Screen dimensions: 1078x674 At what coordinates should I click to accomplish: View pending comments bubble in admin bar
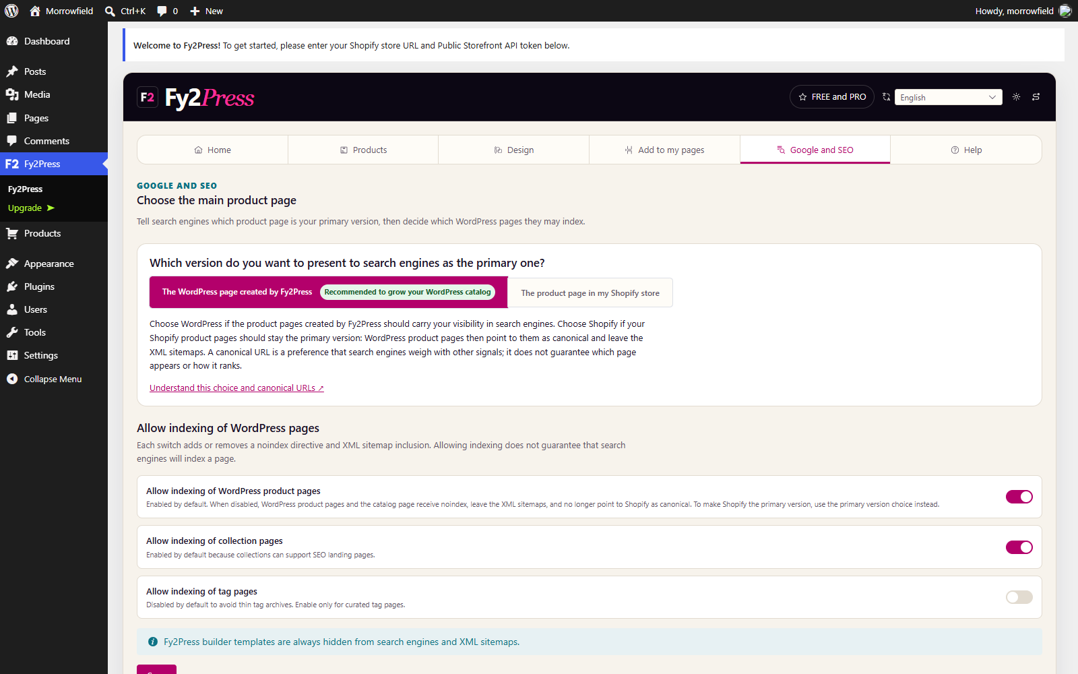[167, 11]
